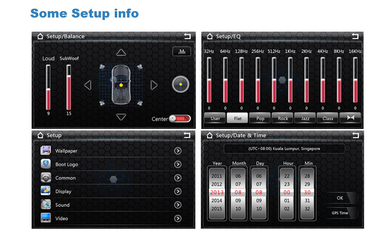Screen dimensions: 389x238
Task: Toggle the Center switch
Action: tap(179, 119)
